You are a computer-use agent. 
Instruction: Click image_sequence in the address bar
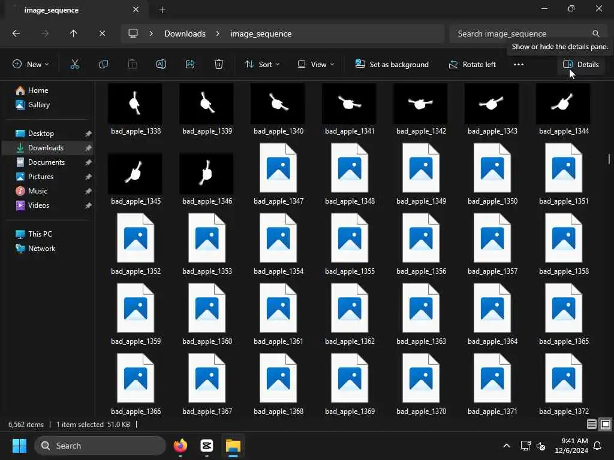(261, 34)
